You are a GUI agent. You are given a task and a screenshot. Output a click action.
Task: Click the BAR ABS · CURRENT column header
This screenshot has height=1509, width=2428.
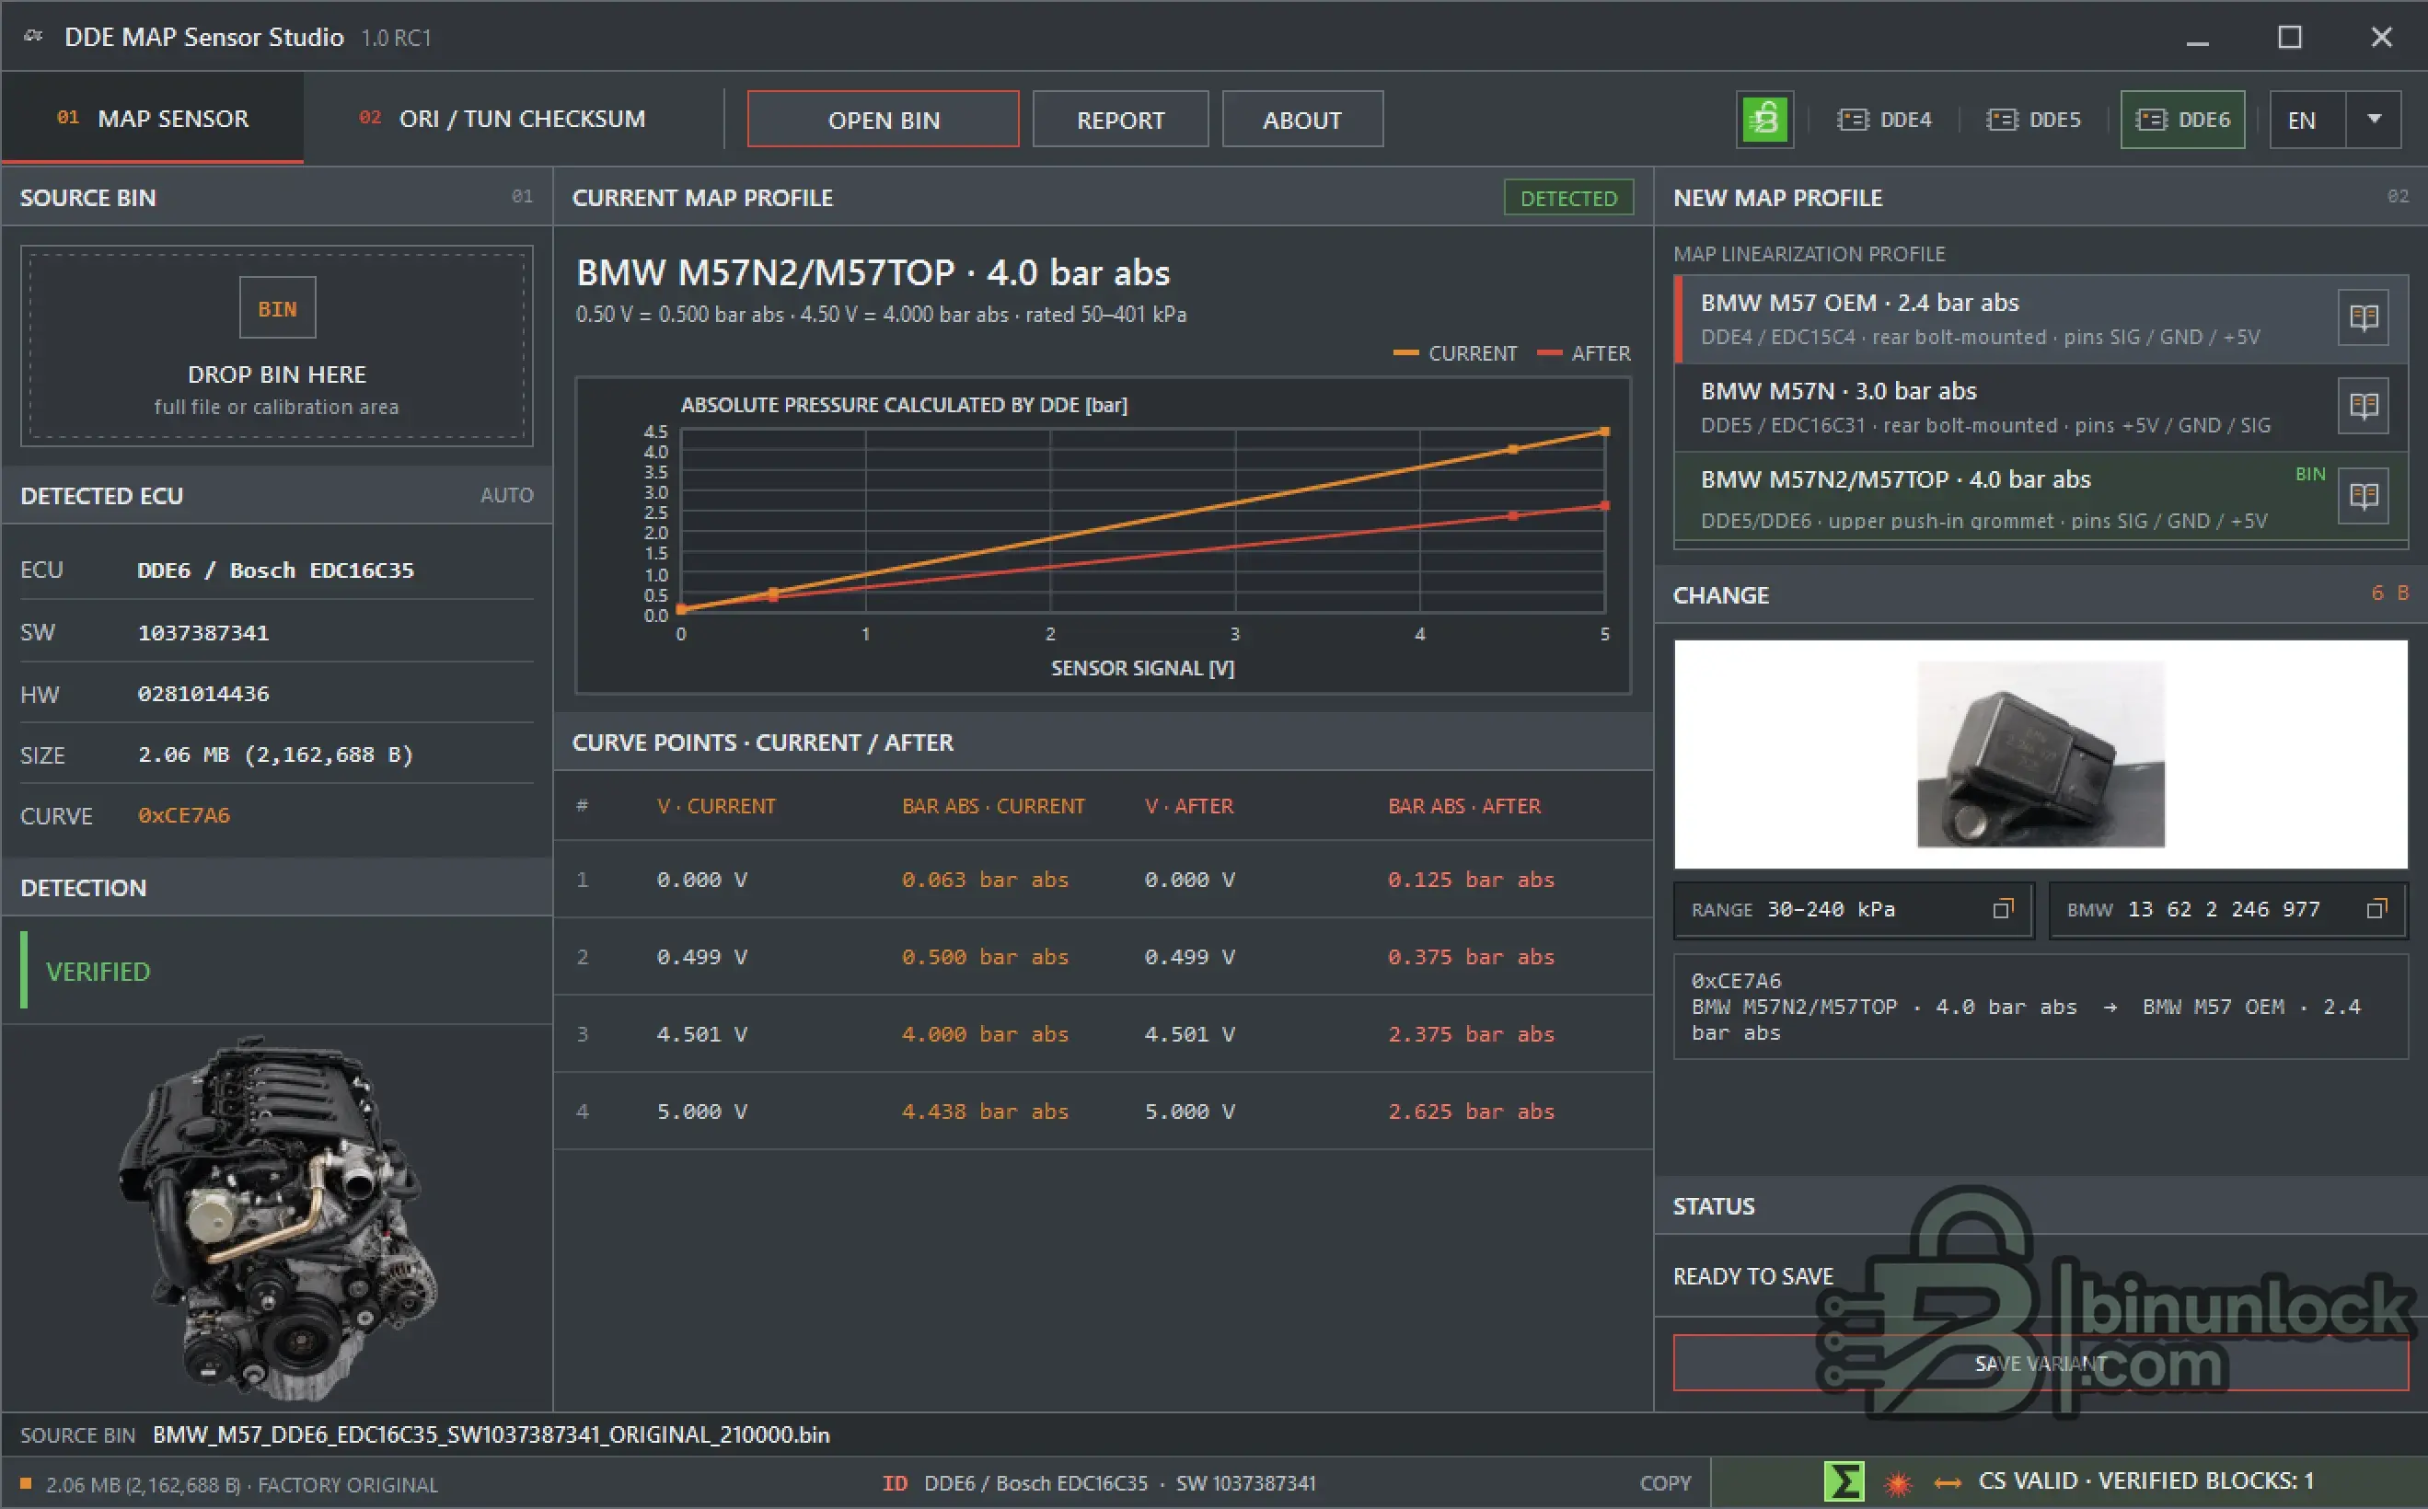coord(993,805)
